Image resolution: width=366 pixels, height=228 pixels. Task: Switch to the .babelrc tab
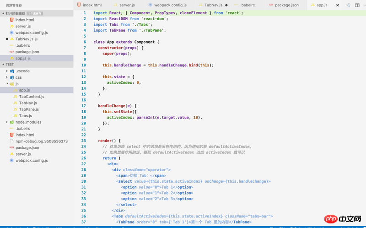click(x=248, y=5)
